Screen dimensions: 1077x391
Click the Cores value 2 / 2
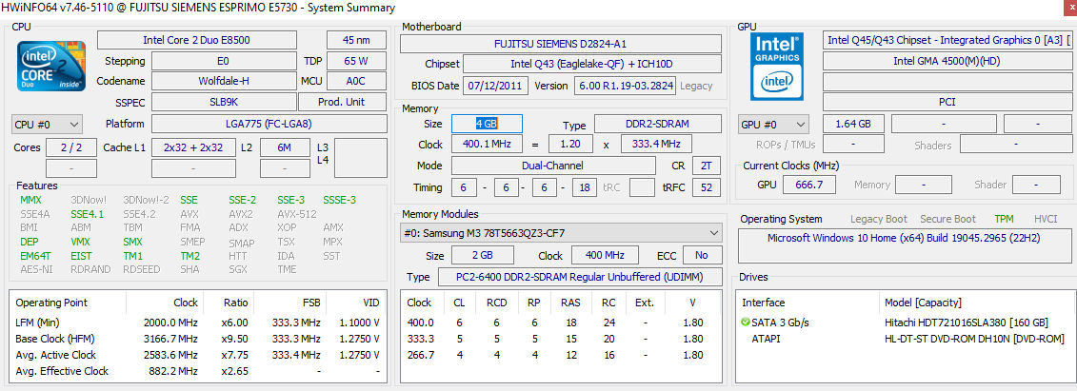71,147
